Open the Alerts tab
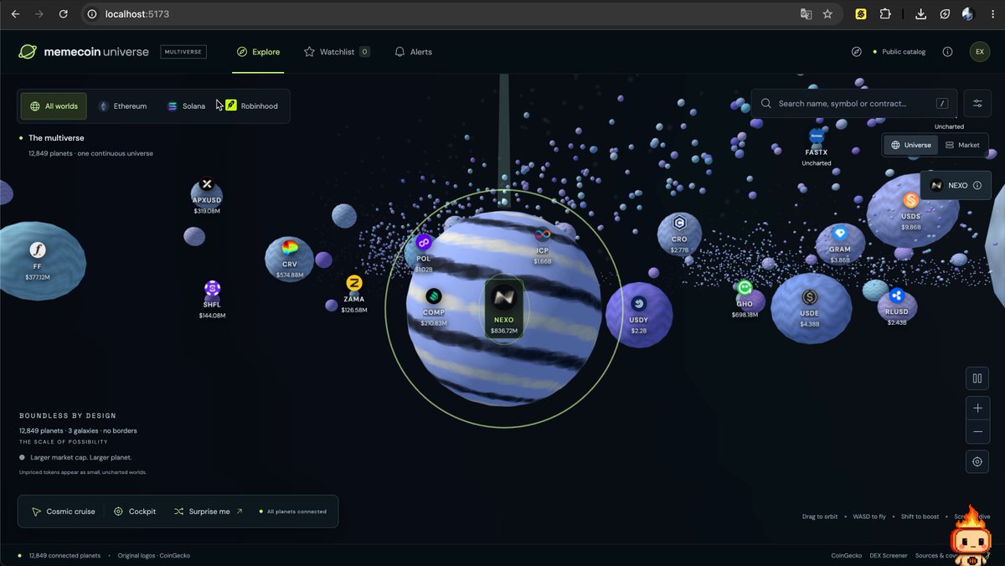 [413, 52]
